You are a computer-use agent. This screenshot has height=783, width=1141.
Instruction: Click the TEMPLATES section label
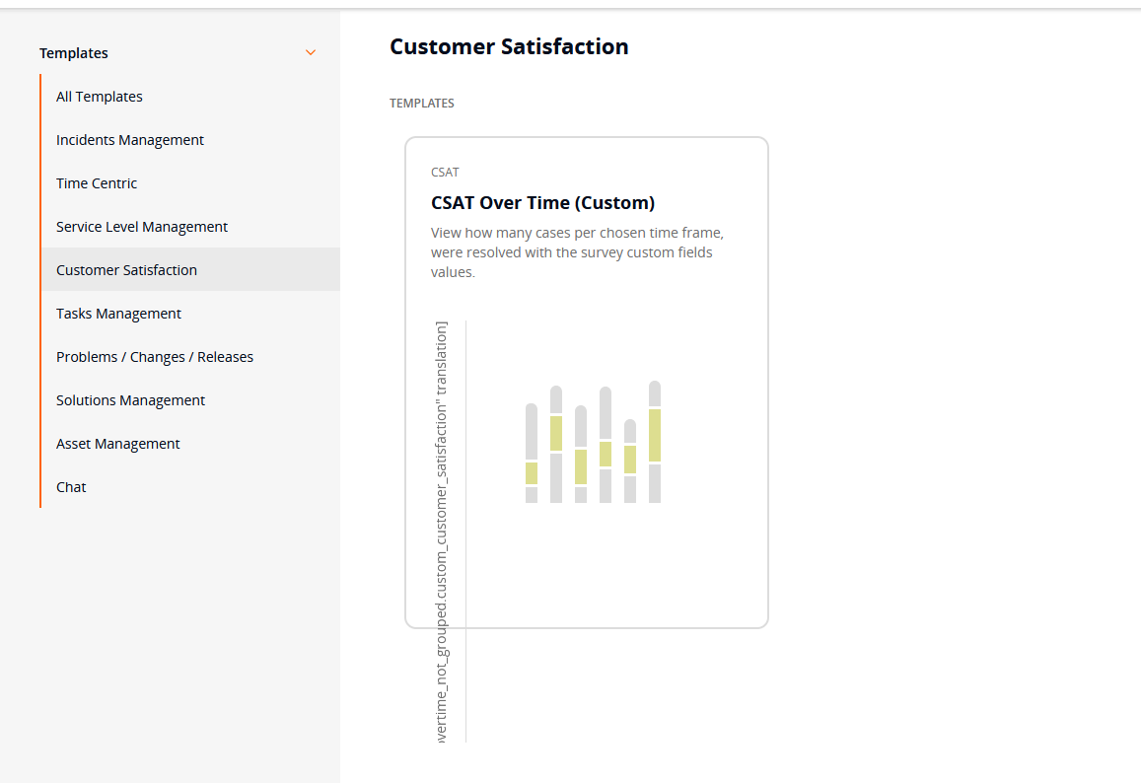click(x=421, y=103)
